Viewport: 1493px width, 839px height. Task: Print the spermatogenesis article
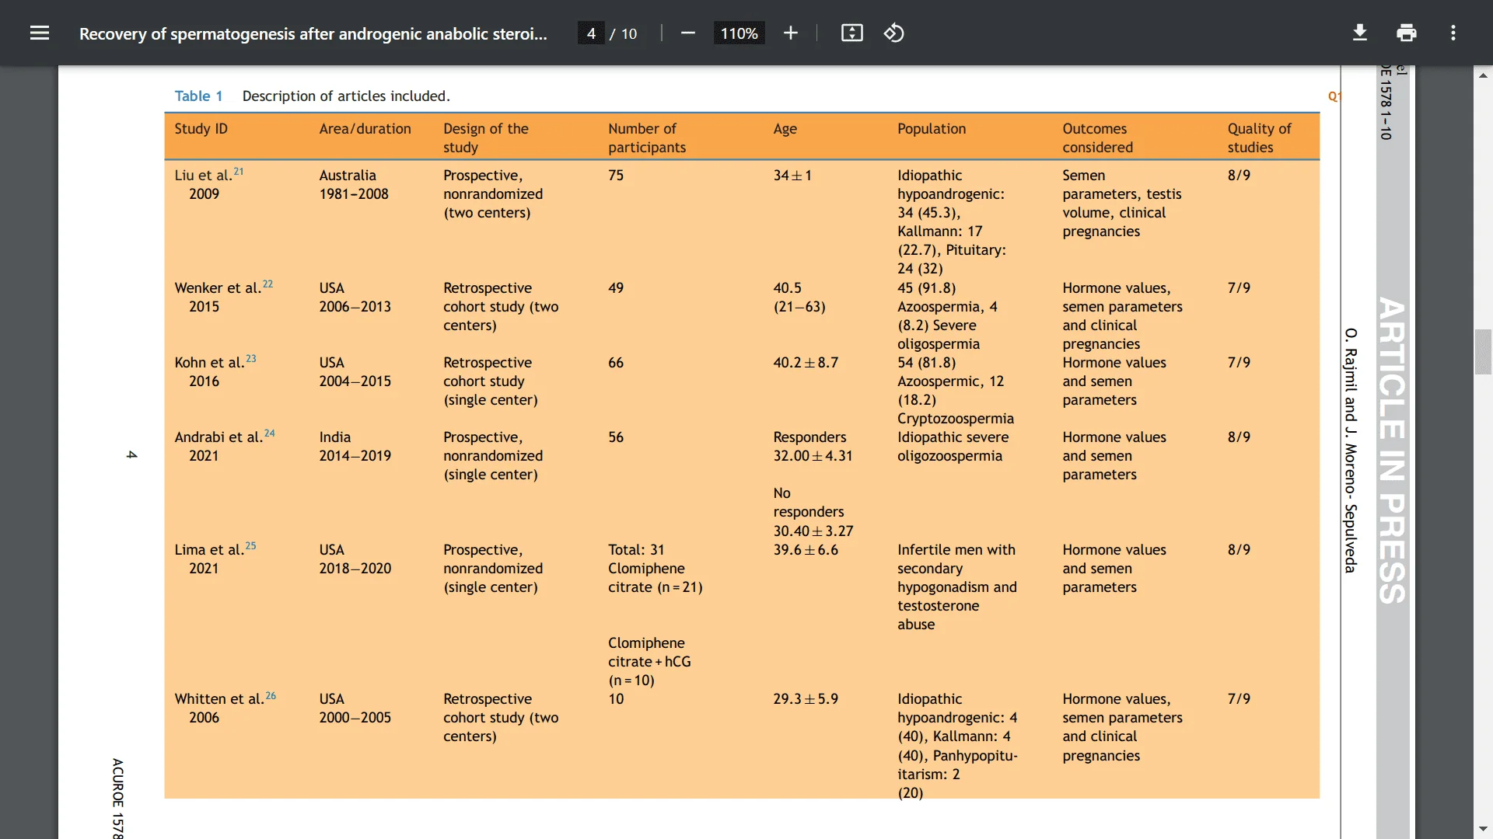click(1407, 33)
